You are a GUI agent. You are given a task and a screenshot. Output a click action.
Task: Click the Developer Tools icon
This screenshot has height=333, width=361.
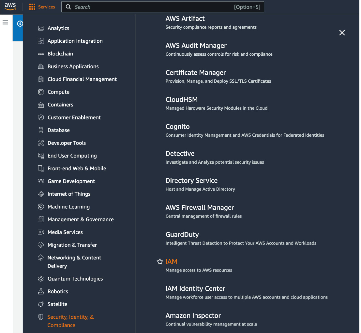click(41, 143)
